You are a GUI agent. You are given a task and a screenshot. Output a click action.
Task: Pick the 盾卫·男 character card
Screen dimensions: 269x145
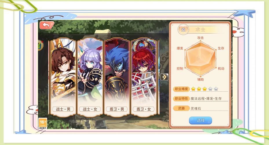point(117,77)
